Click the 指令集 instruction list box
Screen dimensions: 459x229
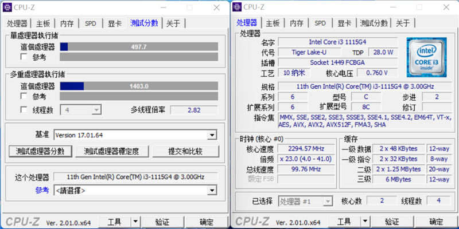click(365, 121)
